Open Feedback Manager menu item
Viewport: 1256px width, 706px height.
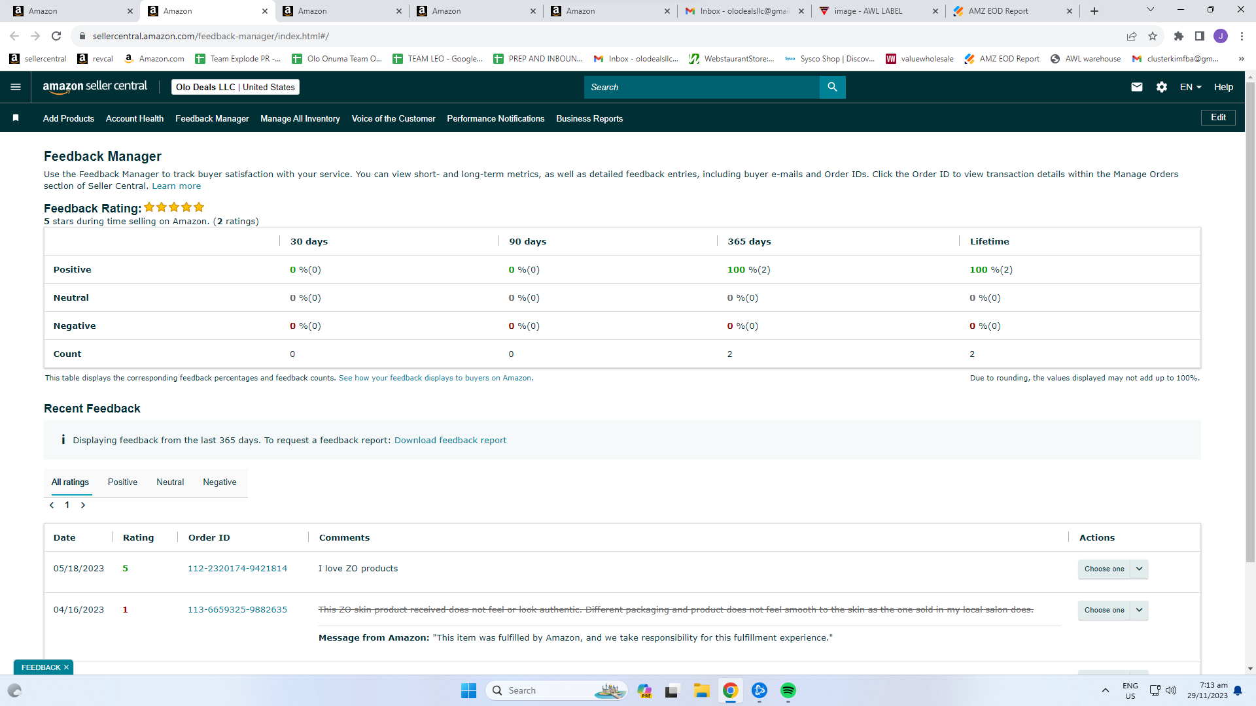click(x=212, y=118)
